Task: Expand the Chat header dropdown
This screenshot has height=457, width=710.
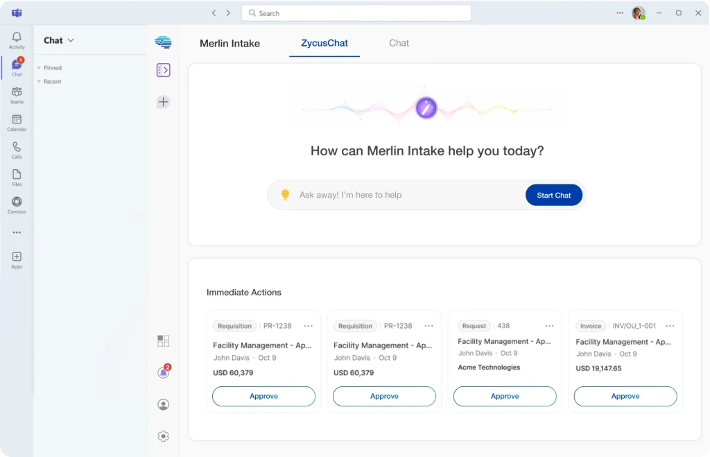Action: [71, 41]
